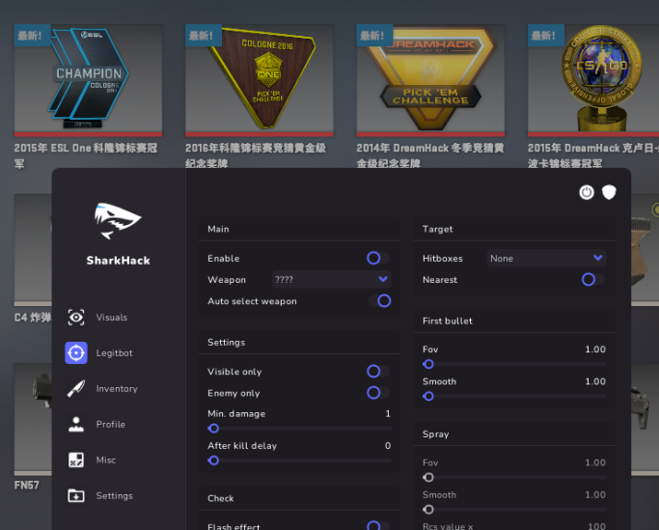
Task: Click the Rcs value x label
Action: (448, 526)
